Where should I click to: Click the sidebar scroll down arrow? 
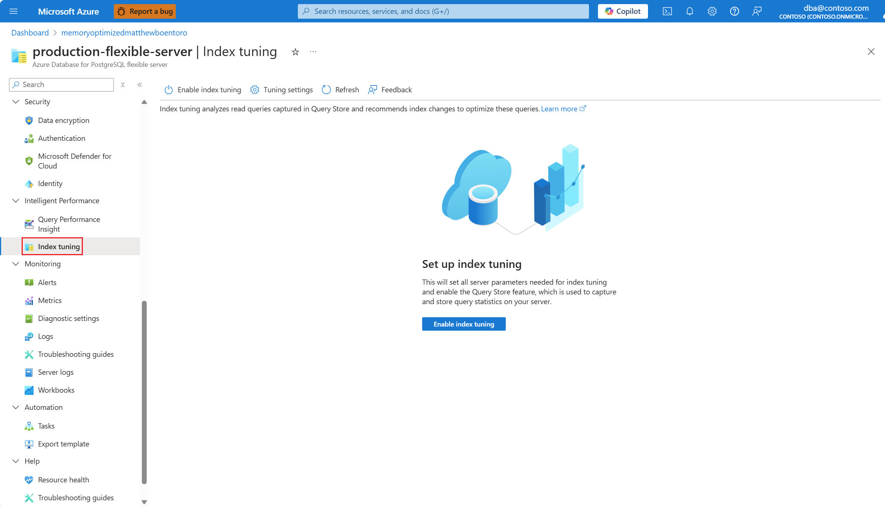coord(144,502)
